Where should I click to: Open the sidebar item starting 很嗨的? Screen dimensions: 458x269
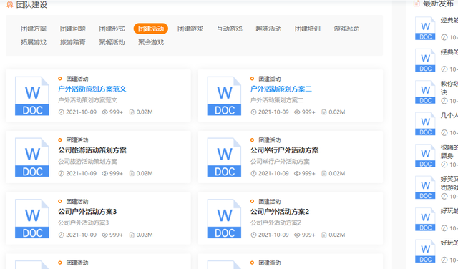(x=449, y=152)
